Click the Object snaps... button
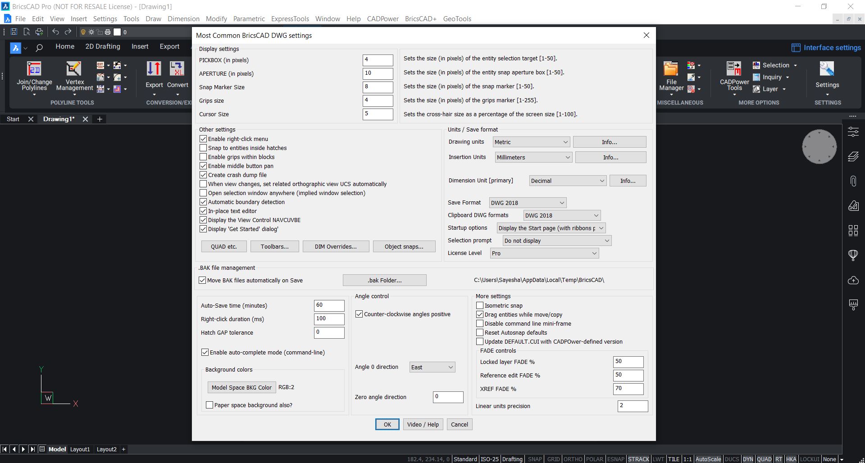The width and height of the screenshot is (865, 463). click(404, 247)
